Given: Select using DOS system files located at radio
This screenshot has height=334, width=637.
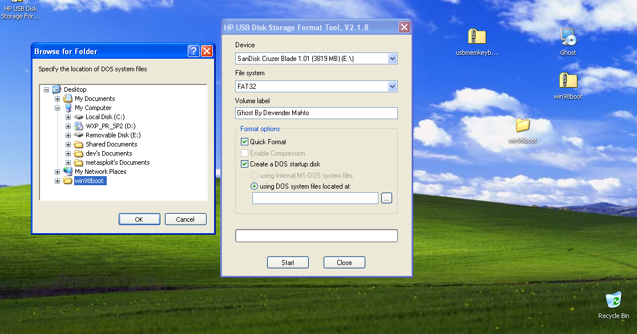Looking at the screenshot, I should [x=255, y=186].
